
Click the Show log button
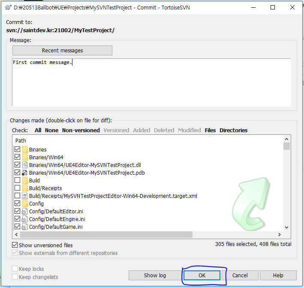pos(155,276)
